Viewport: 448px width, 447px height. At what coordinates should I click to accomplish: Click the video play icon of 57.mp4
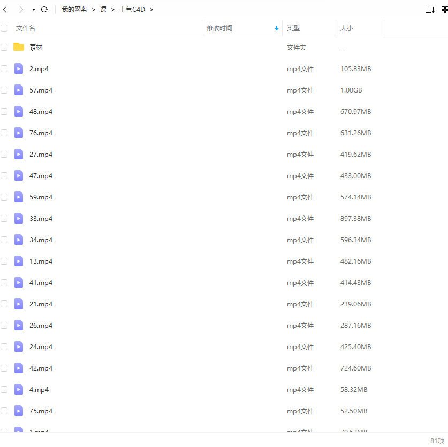pyautogui.click(x=19, y=90)
